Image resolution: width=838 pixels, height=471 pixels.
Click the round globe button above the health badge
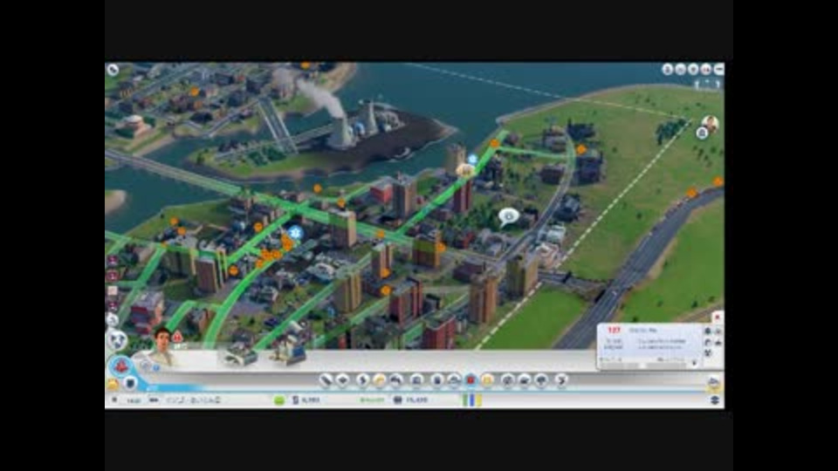[117, 340]
